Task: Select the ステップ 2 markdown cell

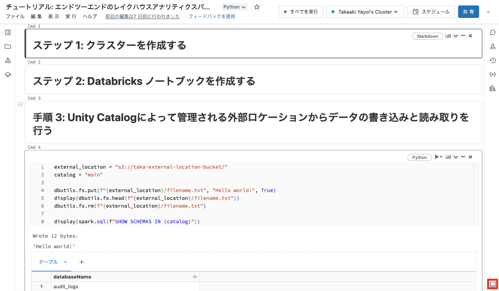Action: click(253, 79)
